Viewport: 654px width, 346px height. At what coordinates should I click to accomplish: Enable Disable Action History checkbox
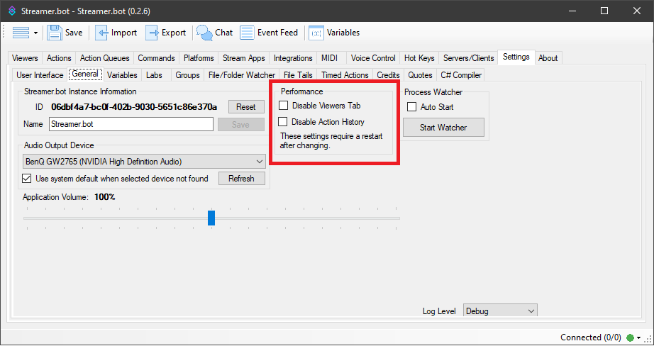tap(283, 122)
